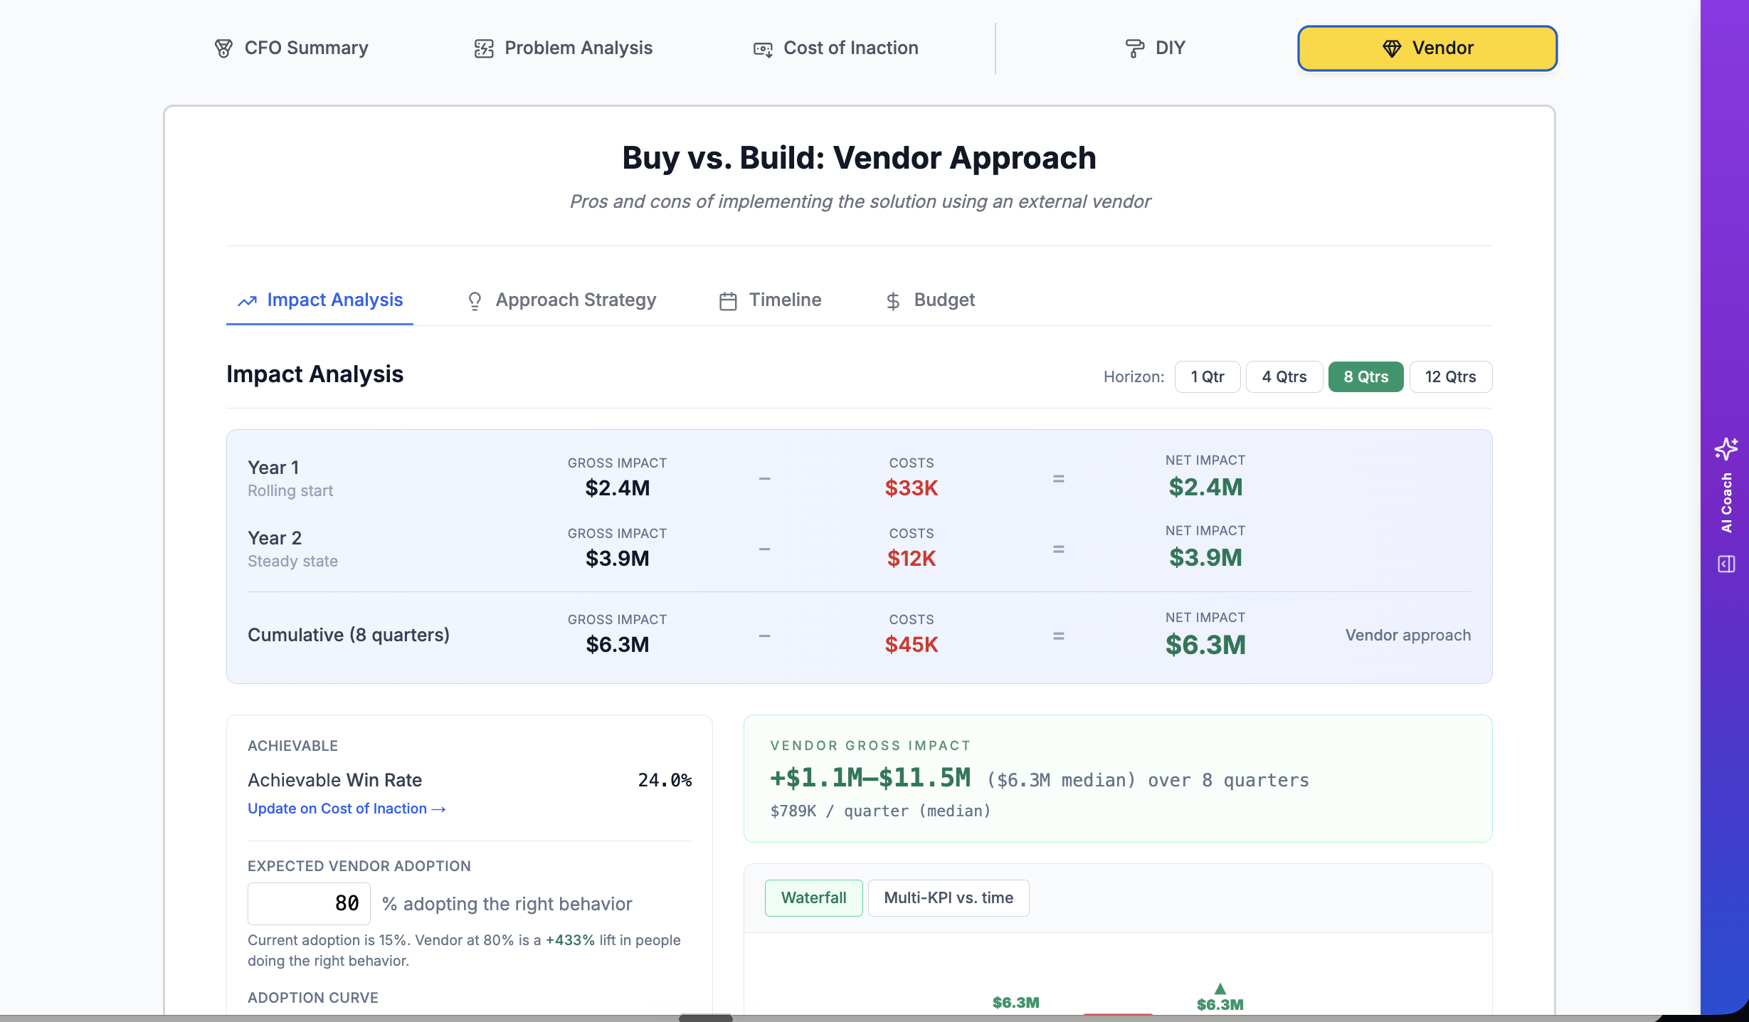This screenshot has height=1022, width=1749.
Task: Click the Approach Strategy lightbulb icon
Action: (475, 301)
